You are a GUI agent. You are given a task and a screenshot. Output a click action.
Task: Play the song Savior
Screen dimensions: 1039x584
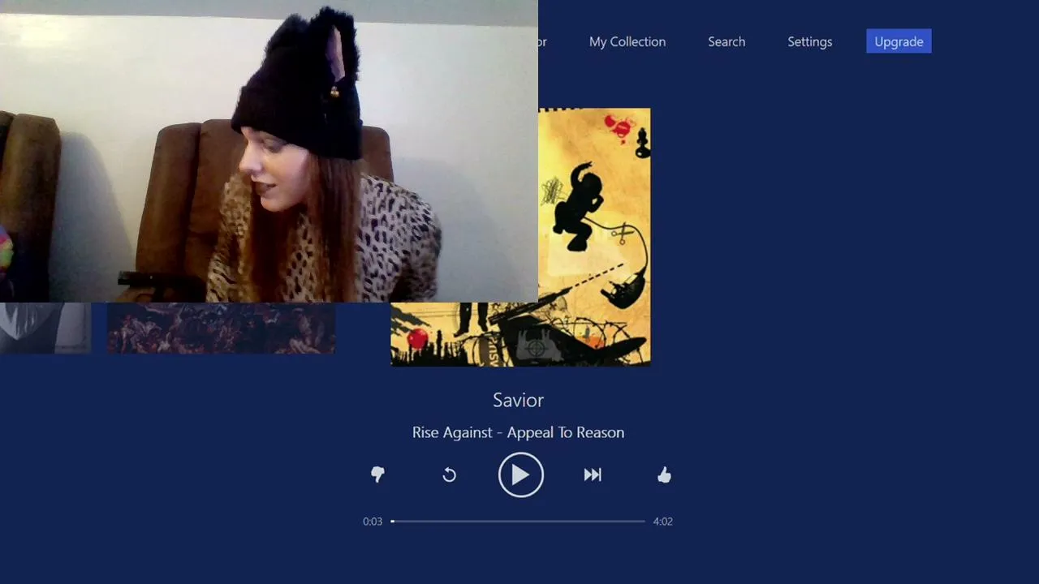tap(520, 474)
